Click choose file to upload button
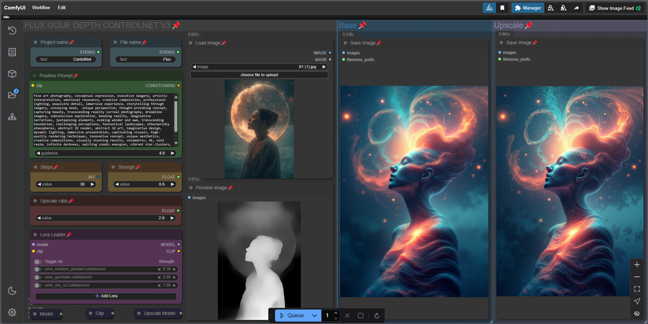The height and width of the screenshot is (324, 648). click(259, 75)
